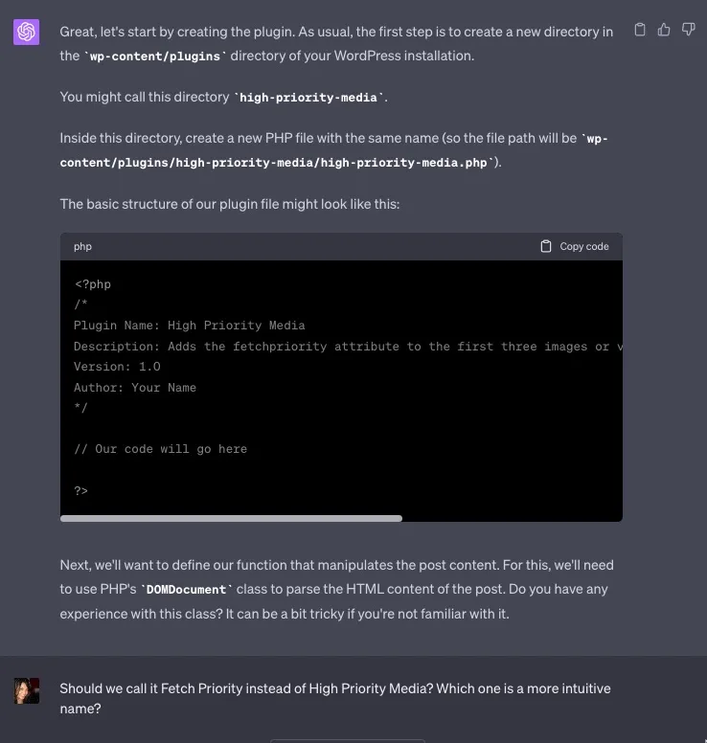This screenshot has height=743, width=707.
Task: Click the 'Version: 1.0' code line
Action: 117,367
